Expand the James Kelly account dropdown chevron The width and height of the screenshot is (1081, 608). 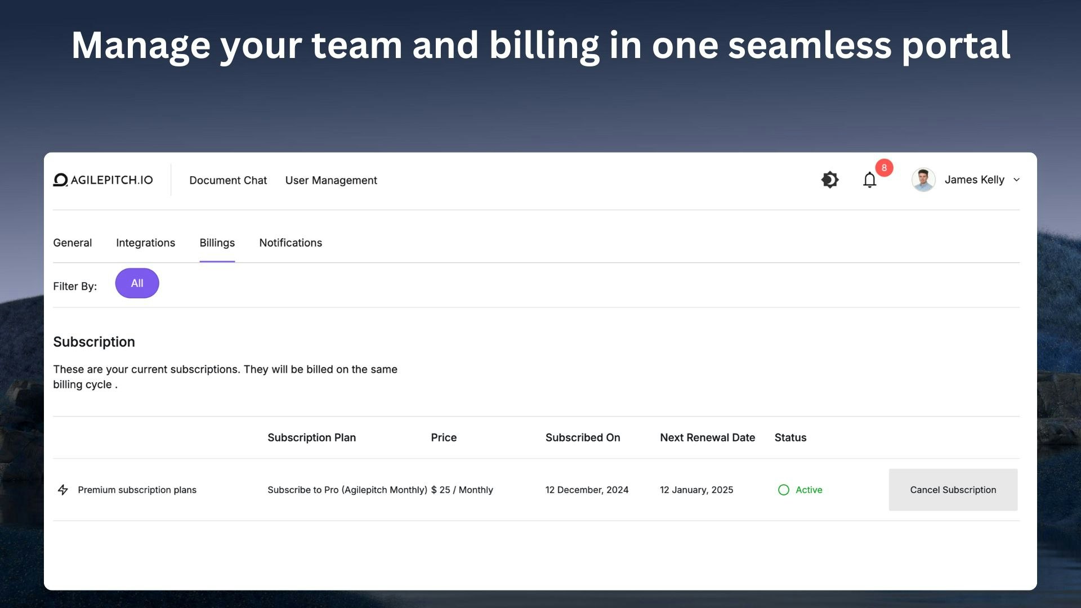click(x=1016, y=180)
